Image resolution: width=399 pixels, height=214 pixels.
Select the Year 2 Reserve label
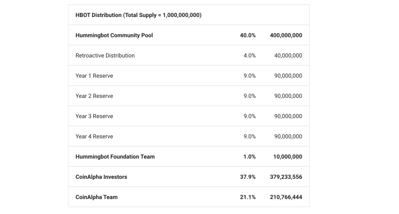[94, 96]
